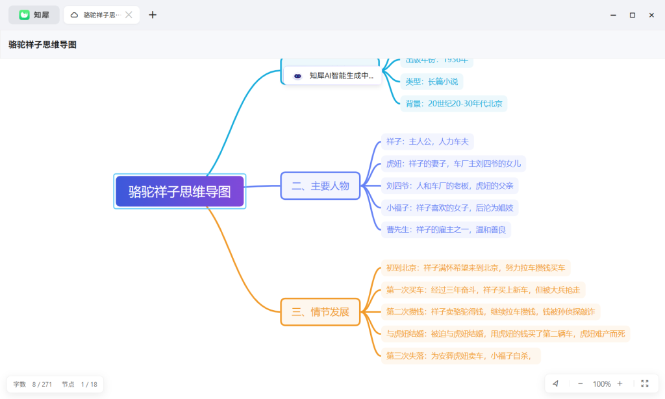Select the 初到北京 plot node
This screenshot has height=399, width=665.
(476, 268)
